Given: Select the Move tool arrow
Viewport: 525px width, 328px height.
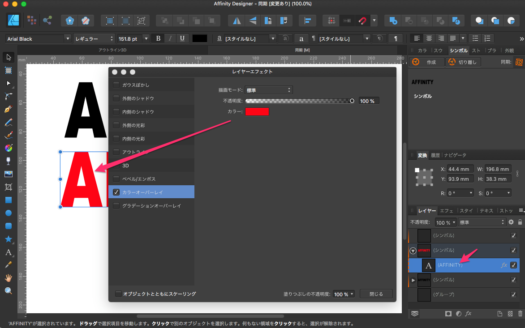Looking at the screenshot, I should [x=9, y=57].
